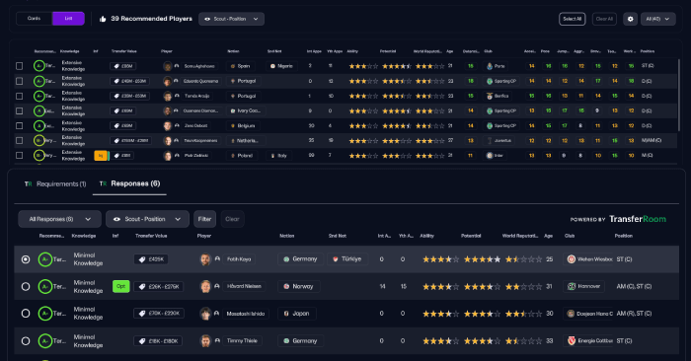Tick the checkbox for the Benfica player row
The width and height of the screenshot is (691, 361).
pyautogui.click(x=20, y=96)
